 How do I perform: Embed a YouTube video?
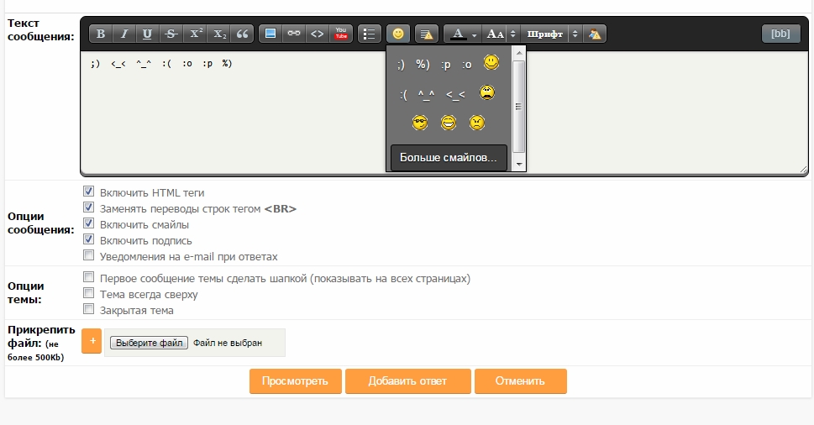(x=341, y=34)
